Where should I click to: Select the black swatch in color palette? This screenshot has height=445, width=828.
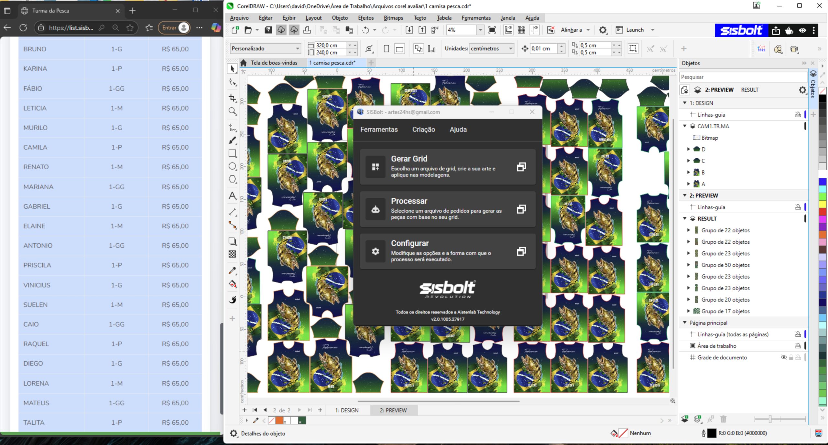823,98
